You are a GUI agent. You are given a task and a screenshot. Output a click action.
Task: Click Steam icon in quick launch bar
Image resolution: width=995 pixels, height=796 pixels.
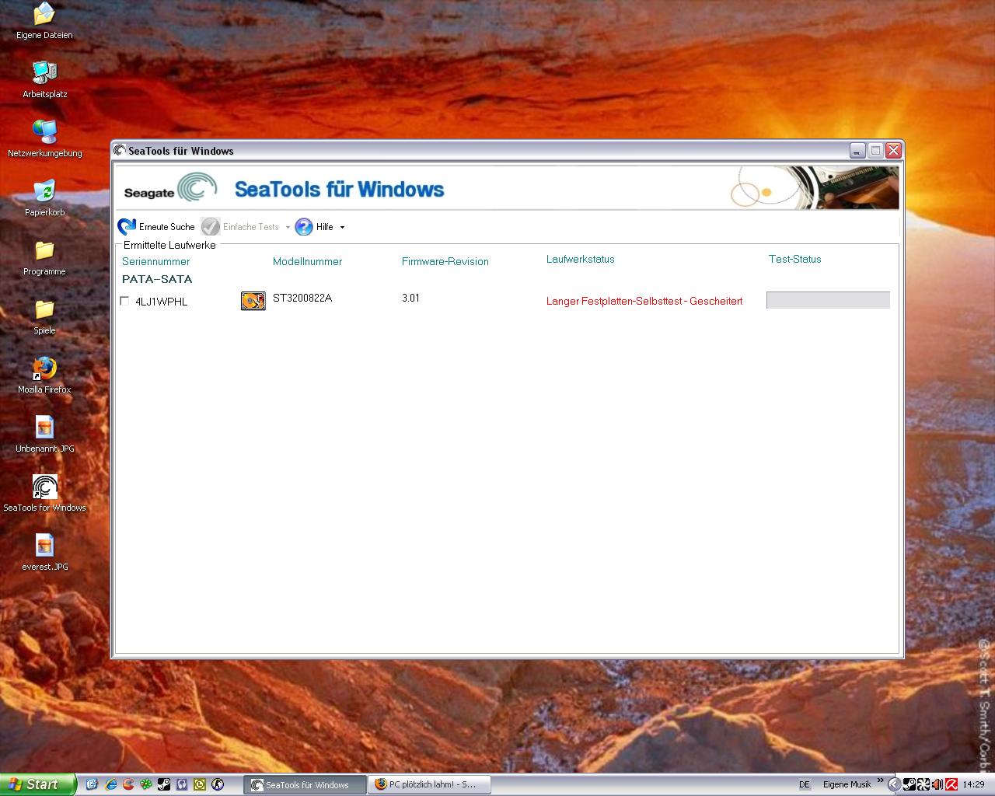[164, 784]
